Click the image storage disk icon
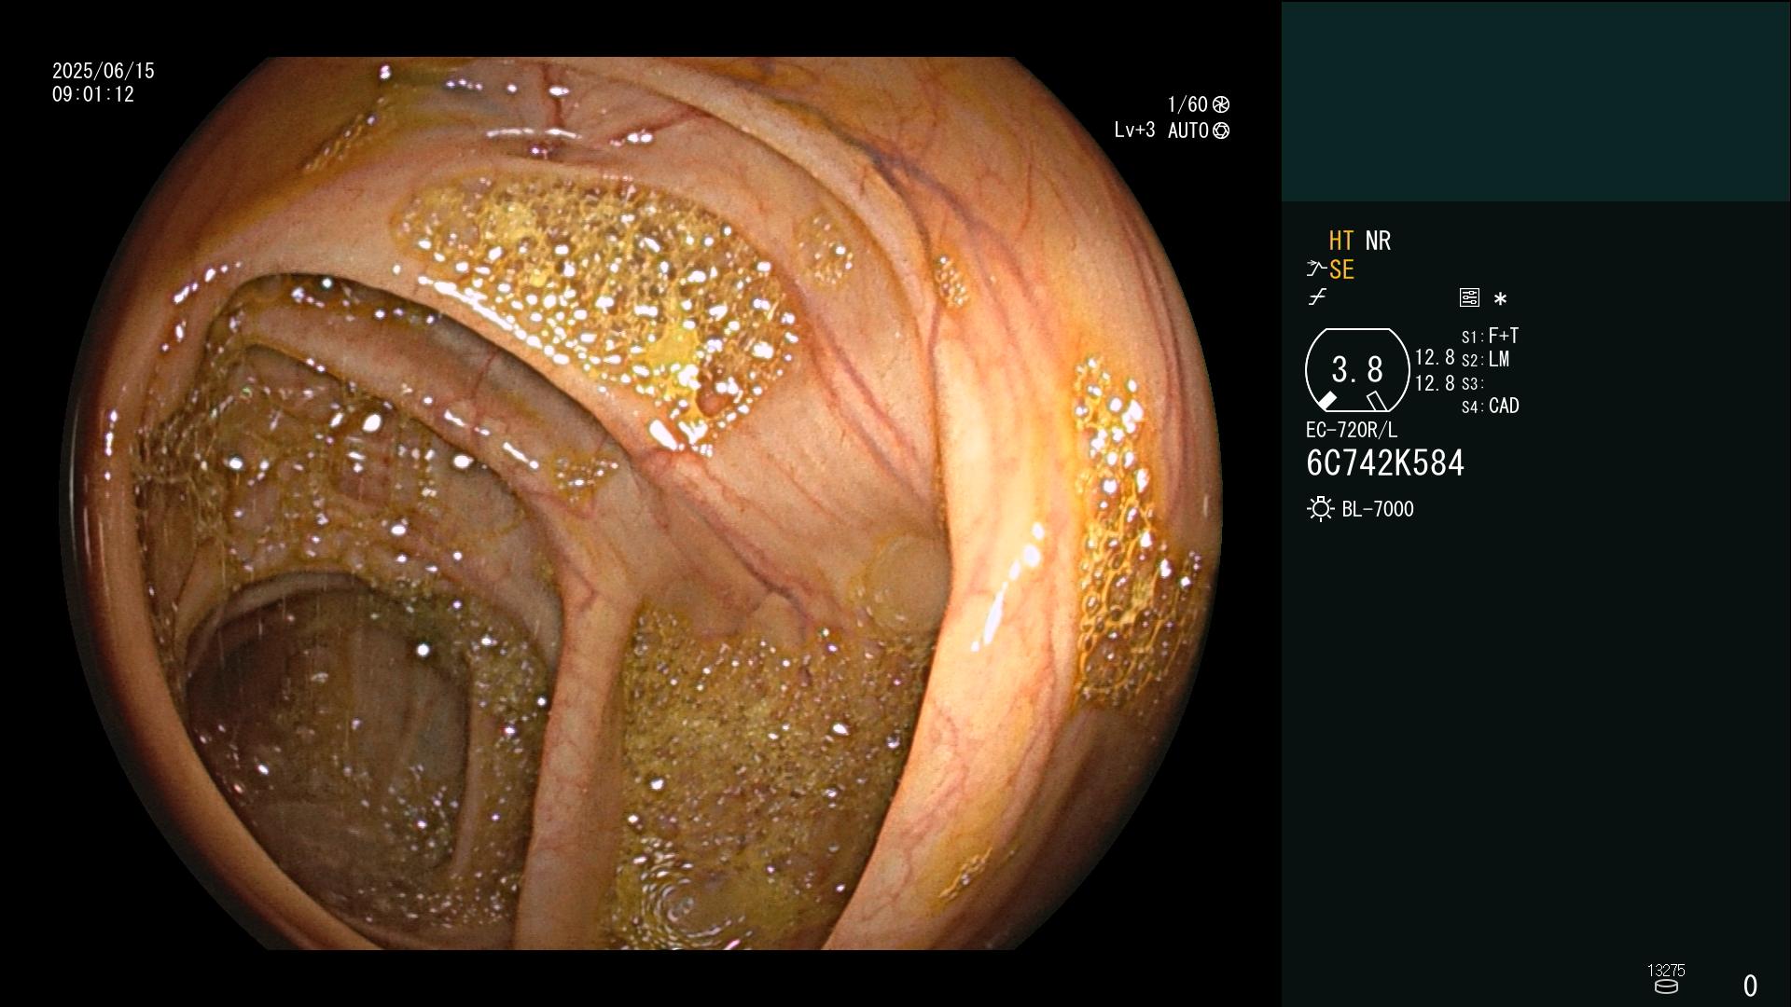The width and height of the screenshot is (1791, 1007). (x=1666, y=986)
